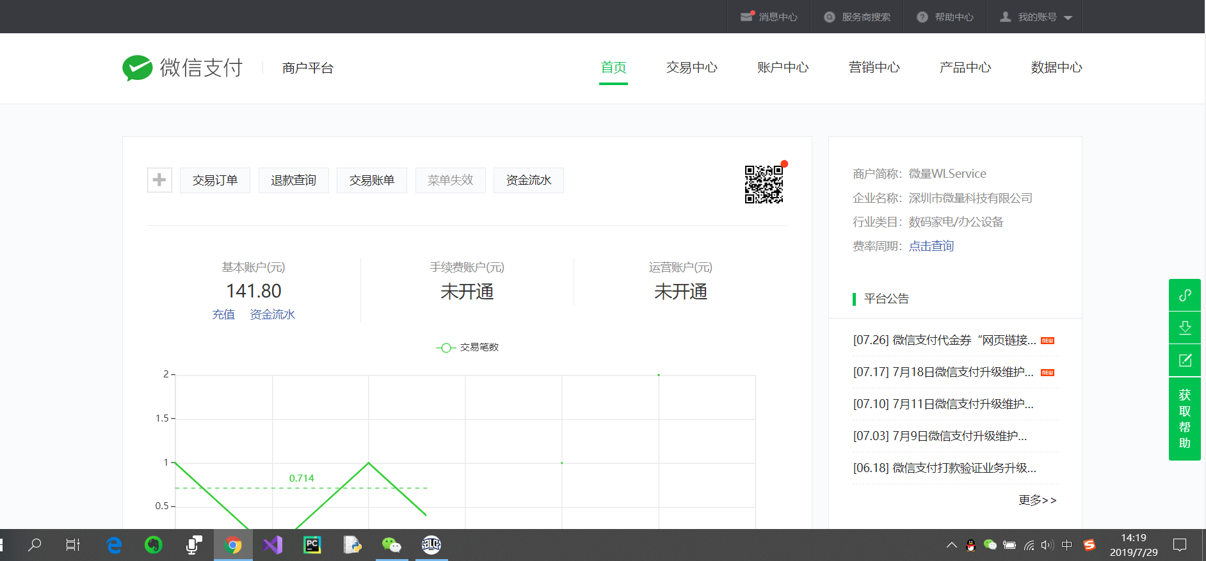The width and height of the screenshot is (1206, 561).
Task: Open the message center envelope icon
Action: tap(747, 17)
